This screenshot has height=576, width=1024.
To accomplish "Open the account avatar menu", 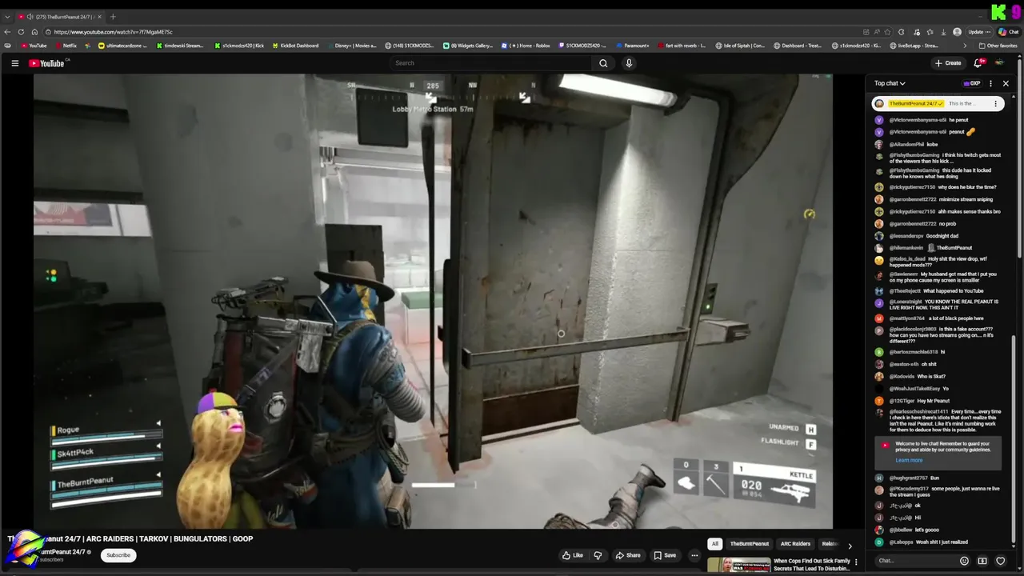I will 999,63.
